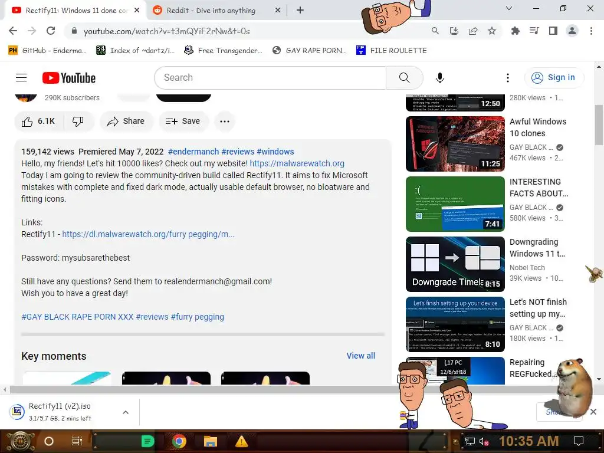Screen dimensions: 604x453
Task: Open the media control icon in toolbar
Action: 534,31
